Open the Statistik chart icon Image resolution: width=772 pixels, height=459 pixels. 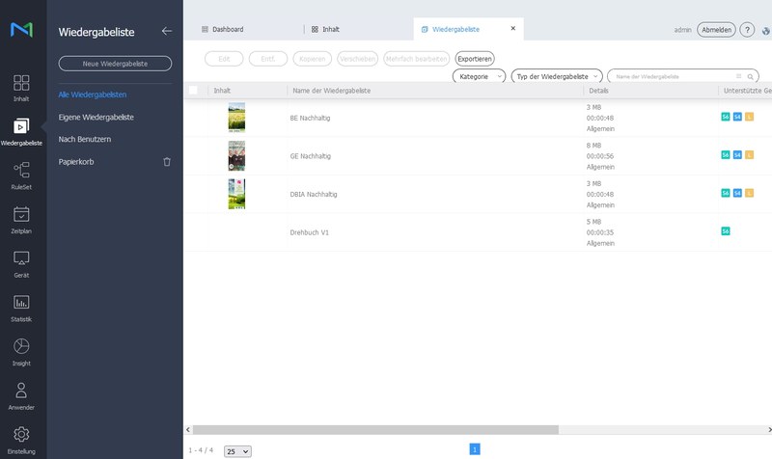coord(21,308)
